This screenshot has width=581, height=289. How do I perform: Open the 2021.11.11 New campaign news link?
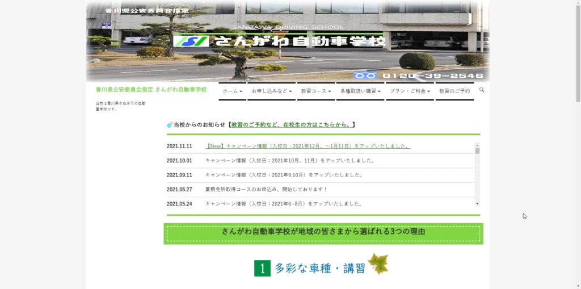coord(308,146)
